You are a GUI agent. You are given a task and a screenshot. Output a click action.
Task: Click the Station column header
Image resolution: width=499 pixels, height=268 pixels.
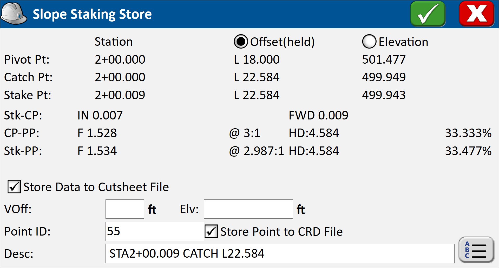[114, 42]
